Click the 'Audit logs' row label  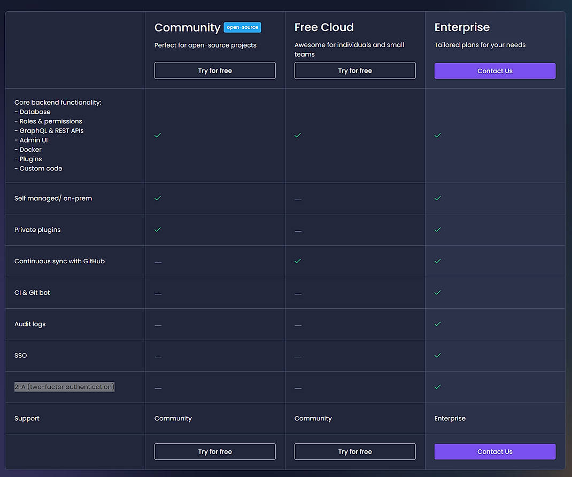[x=30, y=324]
